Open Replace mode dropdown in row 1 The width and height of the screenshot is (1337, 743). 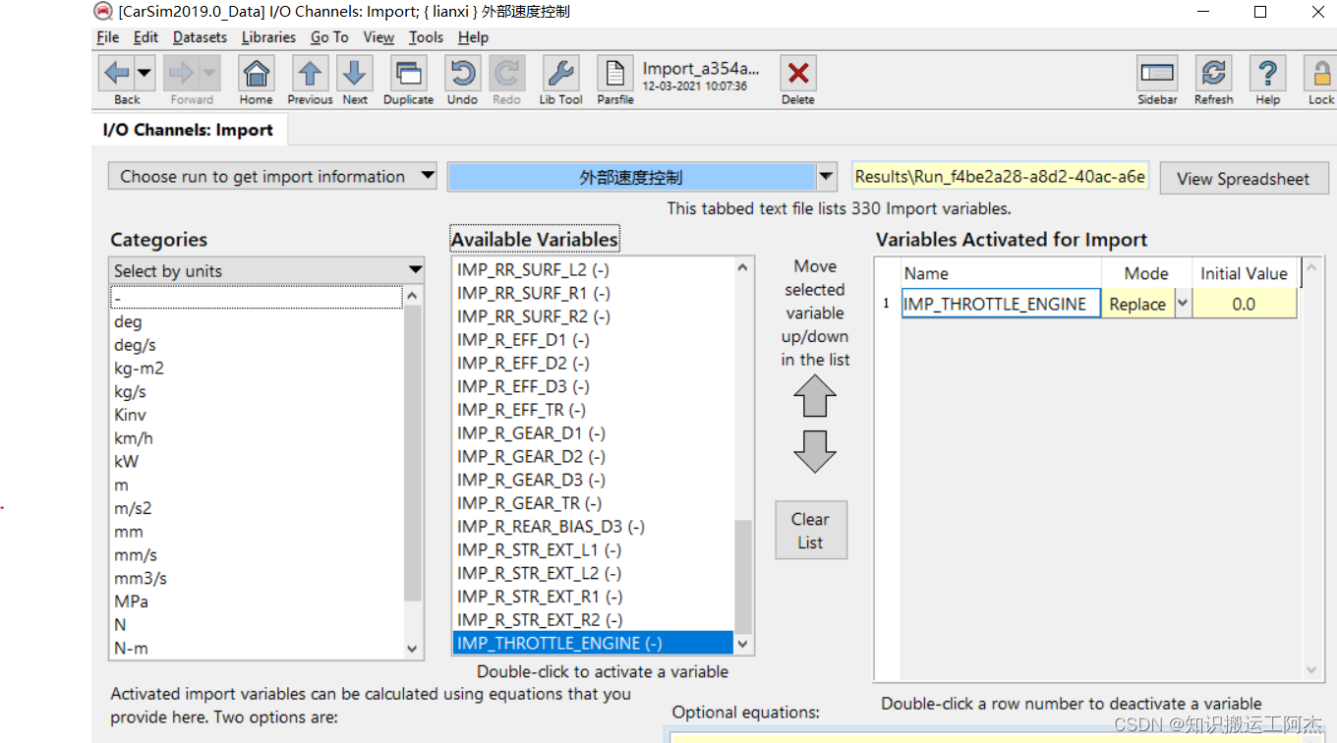(1183, 304)
